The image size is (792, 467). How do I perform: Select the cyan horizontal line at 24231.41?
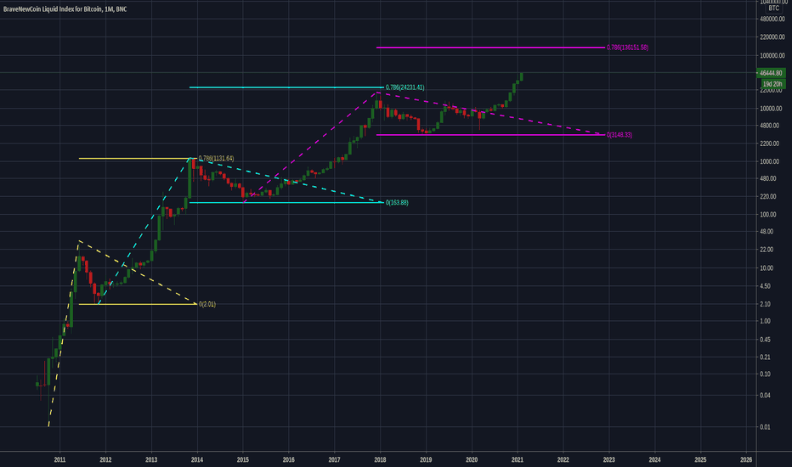click(286, 87)
